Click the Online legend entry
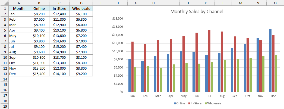This screenshot has height=109, width=284. click(x=179, y=103)
